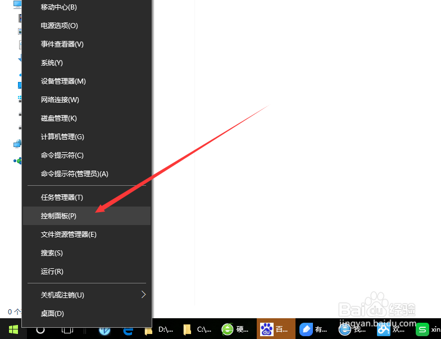Open Cortana circle on taskbar
Image resolution: width=441 pixels, height=339 pixels.
pyautogui.click(x=40, y=329)
